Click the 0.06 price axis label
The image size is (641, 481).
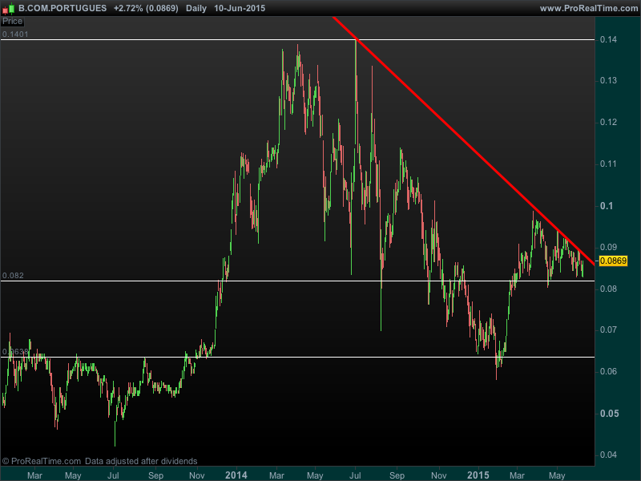click(x=608, y=371)
